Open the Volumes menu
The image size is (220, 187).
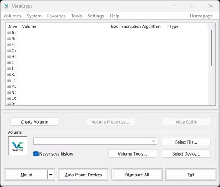12,16
